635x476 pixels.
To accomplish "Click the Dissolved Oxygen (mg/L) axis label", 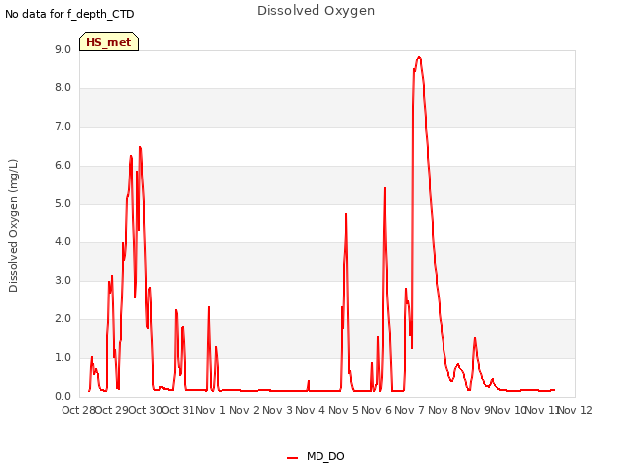I will [x=13, y=225].
